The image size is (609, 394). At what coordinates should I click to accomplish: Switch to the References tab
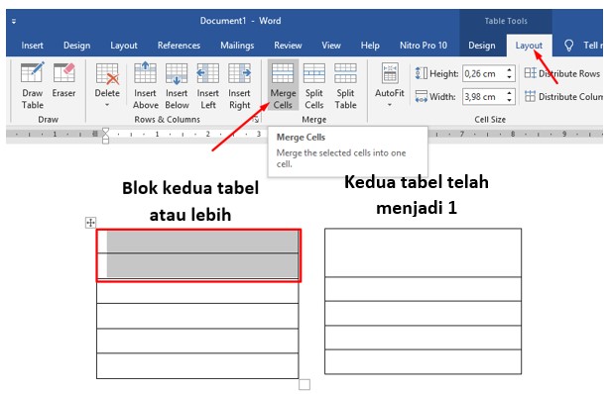(x=179, y=46)
